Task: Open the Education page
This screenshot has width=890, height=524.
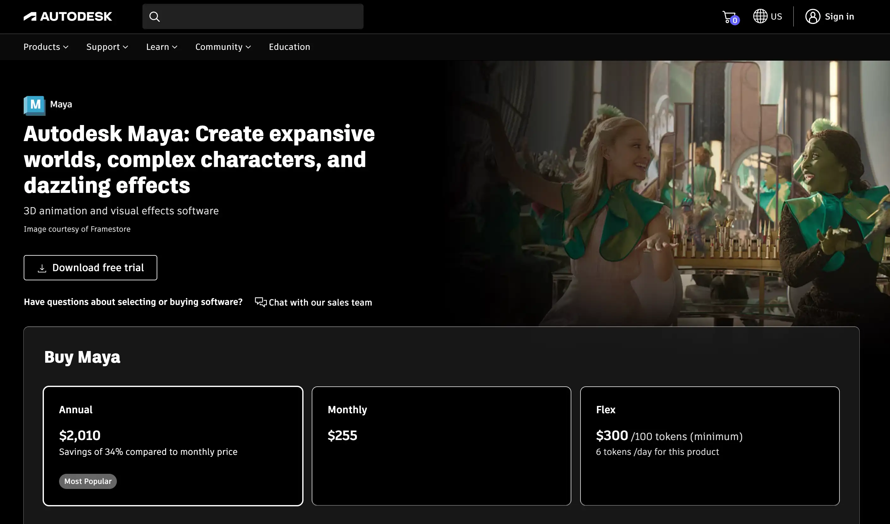Action: tap(290, 47)
